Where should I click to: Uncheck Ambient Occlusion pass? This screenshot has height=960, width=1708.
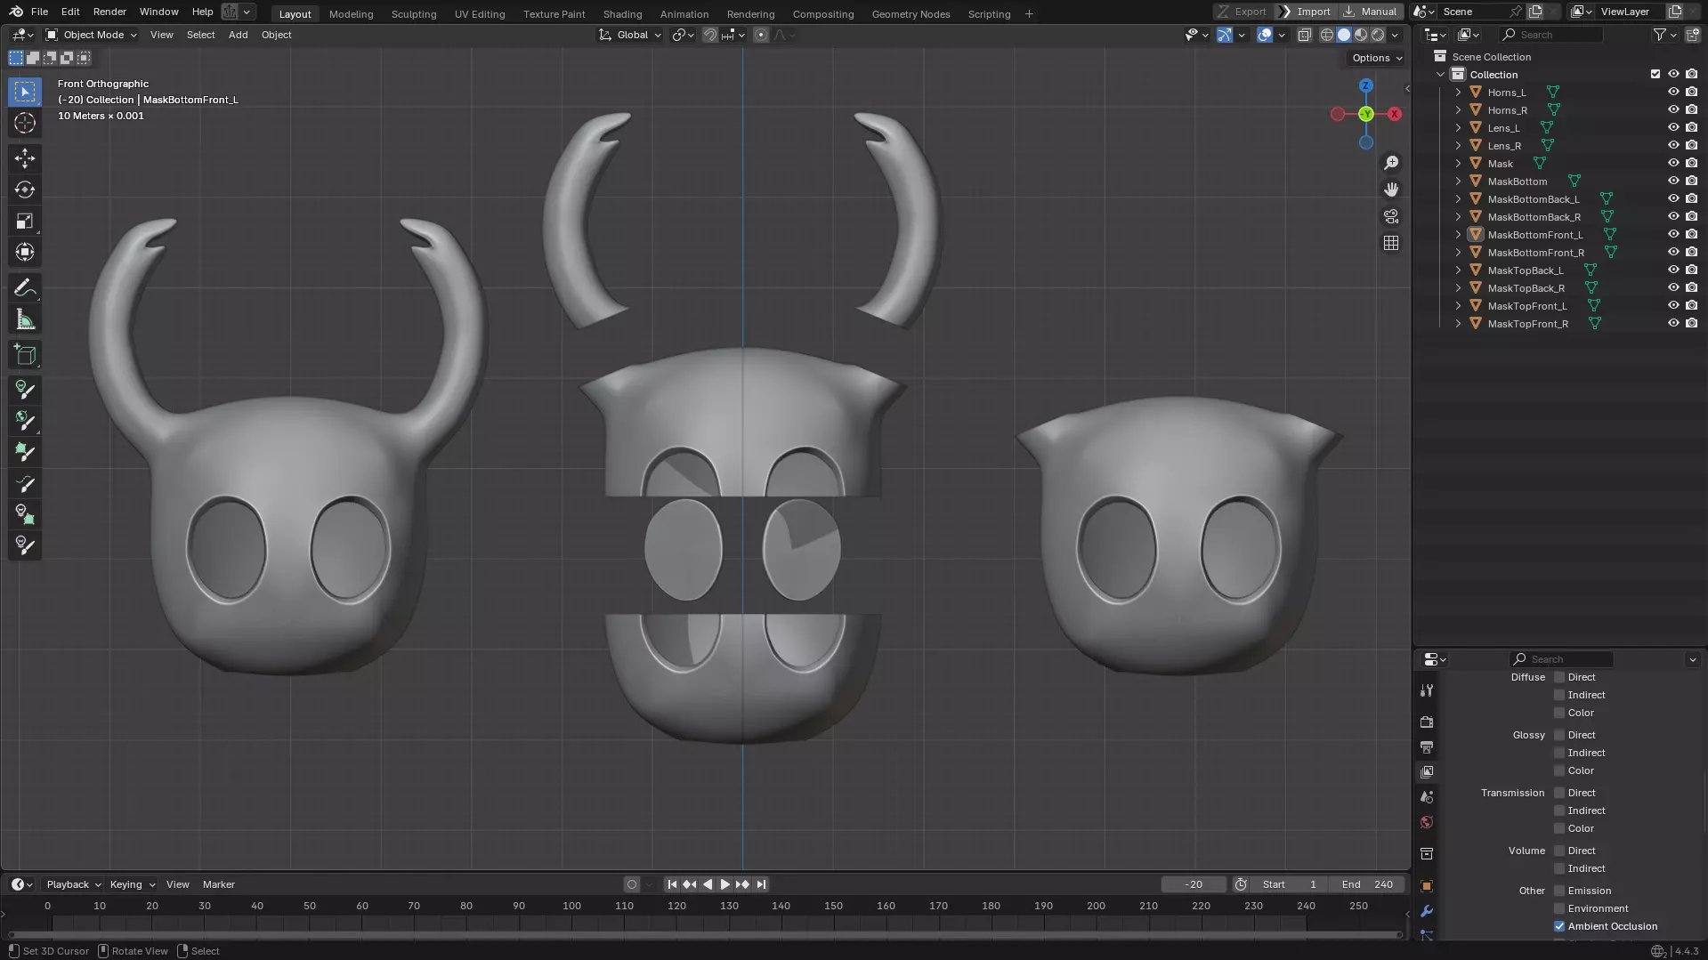point(1559,926)
